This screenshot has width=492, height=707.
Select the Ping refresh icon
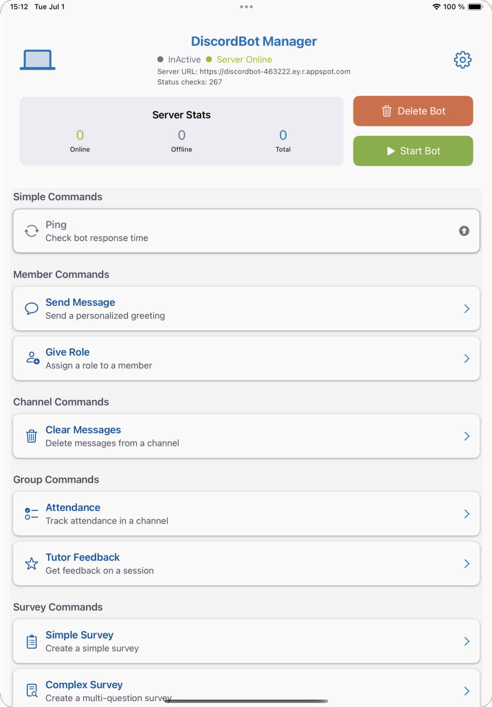[x=31, y=230]
